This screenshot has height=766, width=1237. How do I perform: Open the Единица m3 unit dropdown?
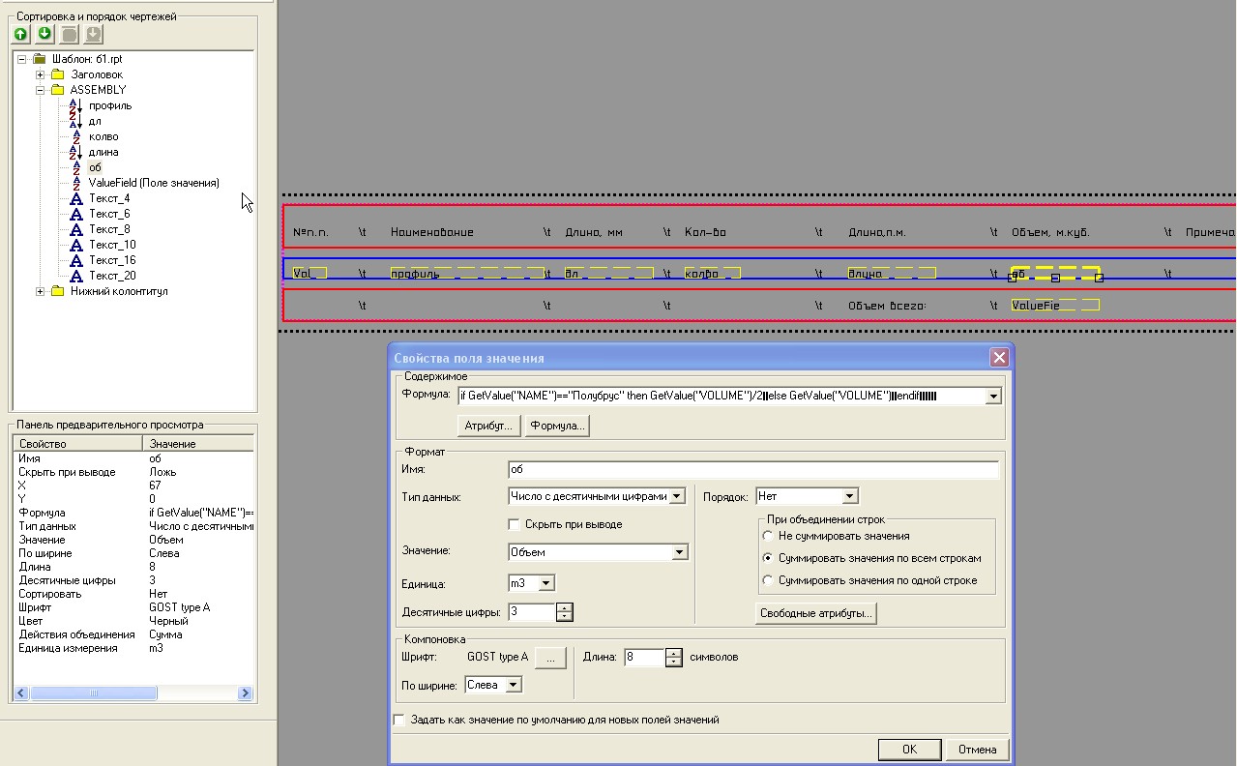[x=546, y=583]
